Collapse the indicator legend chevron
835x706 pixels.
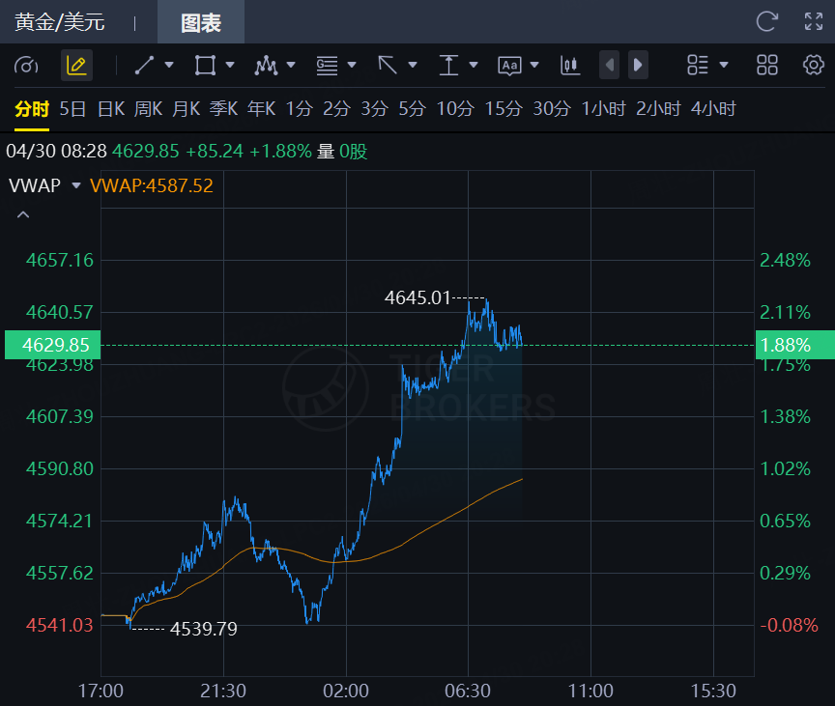(x=23, y=214)
